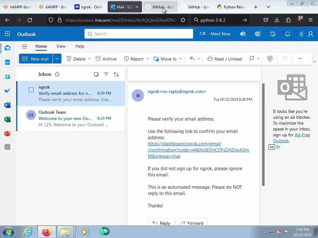The width and height of the screenshot is (318, 238).
Task: Click the Undo icon in ribbon
Action: pyautogui.click(x=285, y=59)
